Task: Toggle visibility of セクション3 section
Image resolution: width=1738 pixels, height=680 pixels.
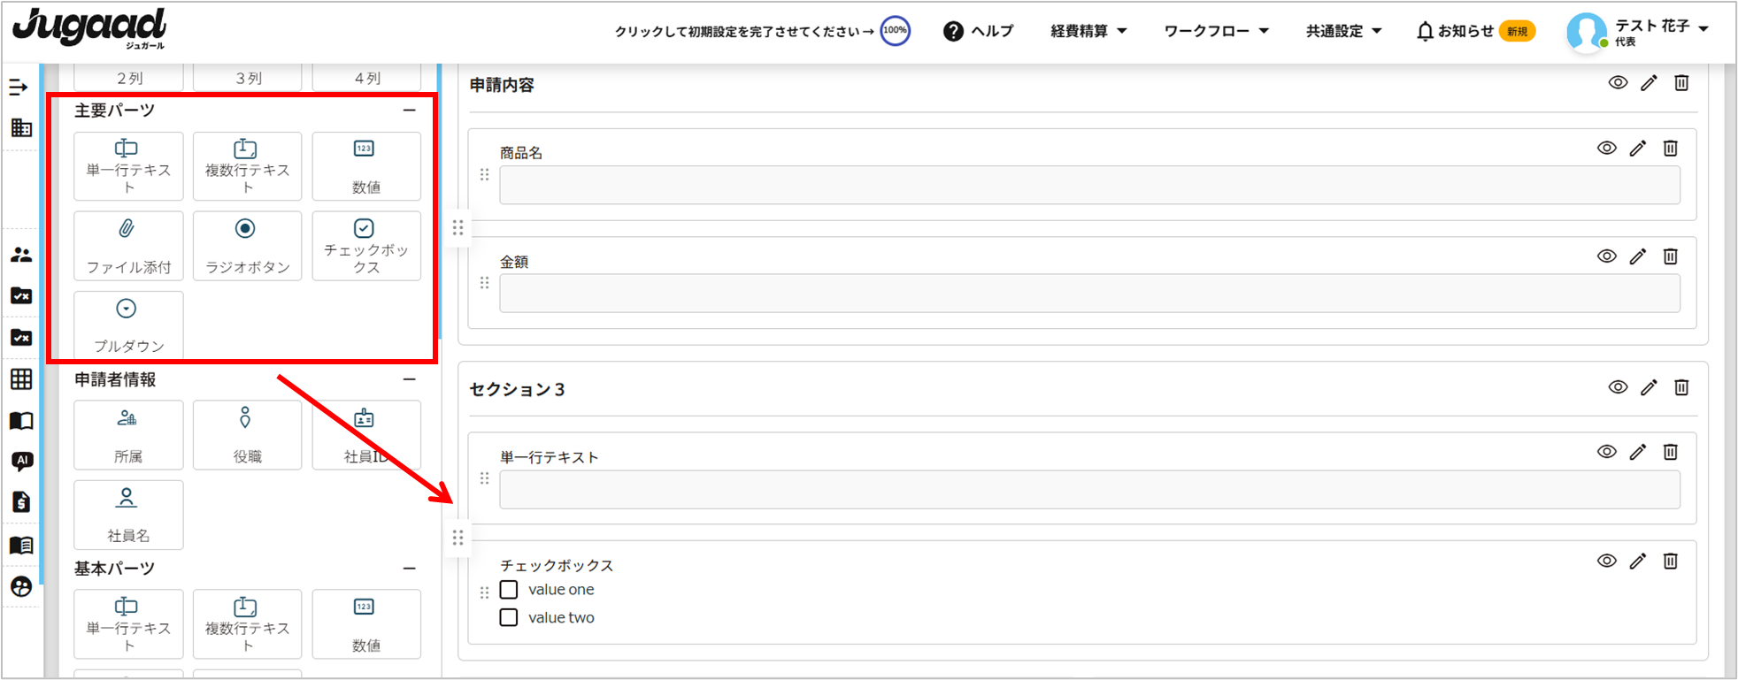Action: pyautogui.click(x=1618, y=387)
